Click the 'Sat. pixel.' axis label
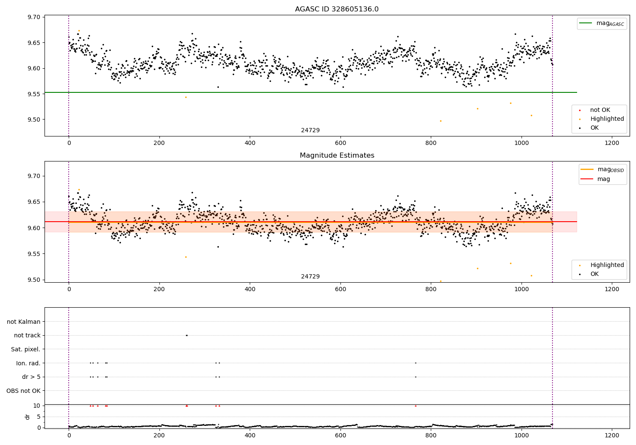The image size is (636, 445). point(26,349)
